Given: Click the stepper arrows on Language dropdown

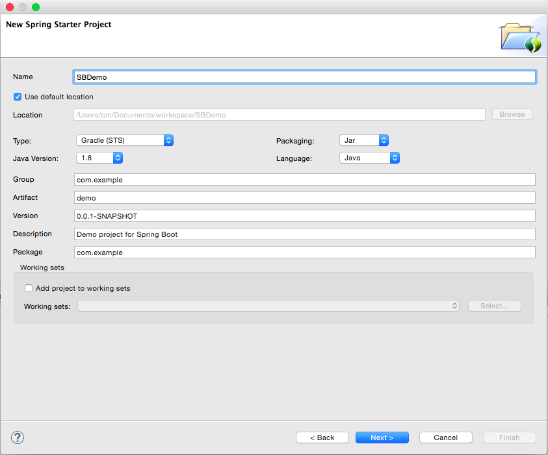Looking at the screenshot, I should point(395,157).
